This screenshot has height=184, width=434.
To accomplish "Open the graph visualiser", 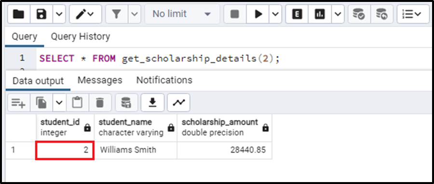I will point(178,103).
